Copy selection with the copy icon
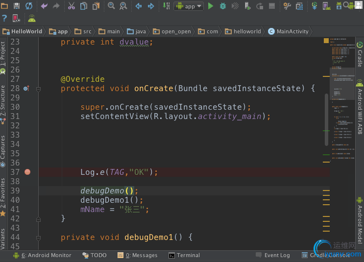The image size is (364, 262). pos(84,6)
